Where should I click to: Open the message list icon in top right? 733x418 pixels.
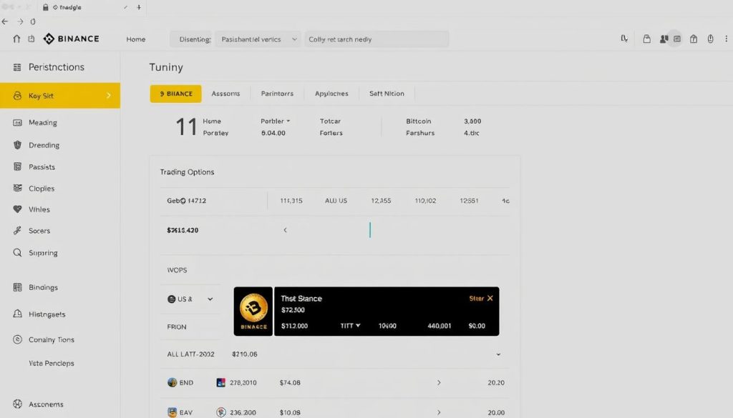point(677,39)
